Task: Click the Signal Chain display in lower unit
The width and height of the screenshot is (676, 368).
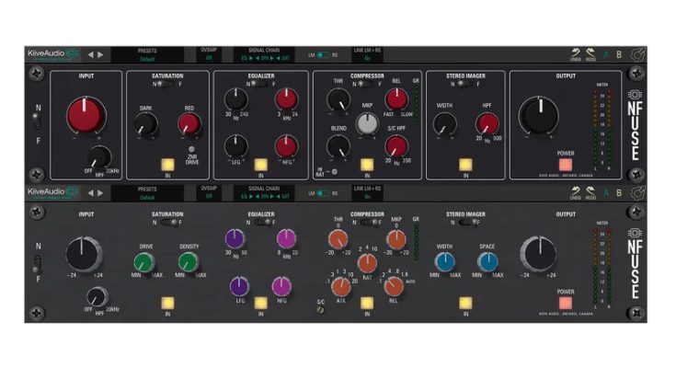Action: pyautogui.click(x=265, y=193)
